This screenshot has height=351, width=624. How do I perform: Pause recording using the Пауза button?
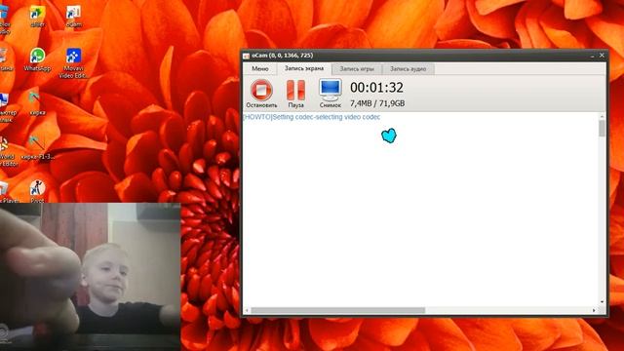point(295,94)
